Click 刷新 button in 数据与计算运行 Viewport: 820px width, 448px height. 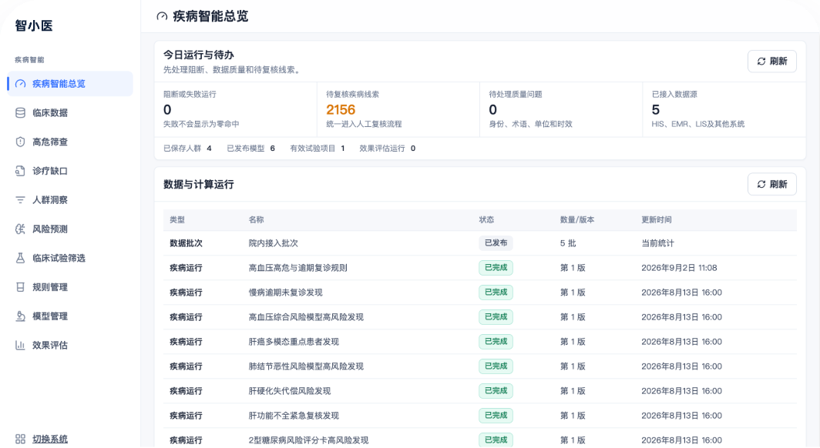(x=772, y=184)
